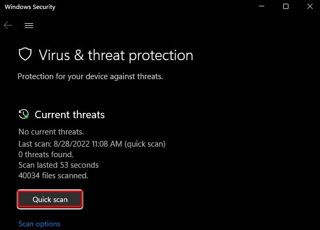Start a Quick scan
Viewport: 320px width, 230px height.
[x=50, y=199]
